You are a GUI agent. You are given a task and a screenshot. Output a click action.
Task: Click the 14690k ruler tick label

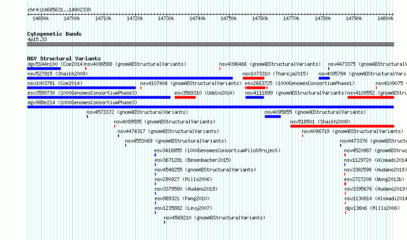pos(41,19)
